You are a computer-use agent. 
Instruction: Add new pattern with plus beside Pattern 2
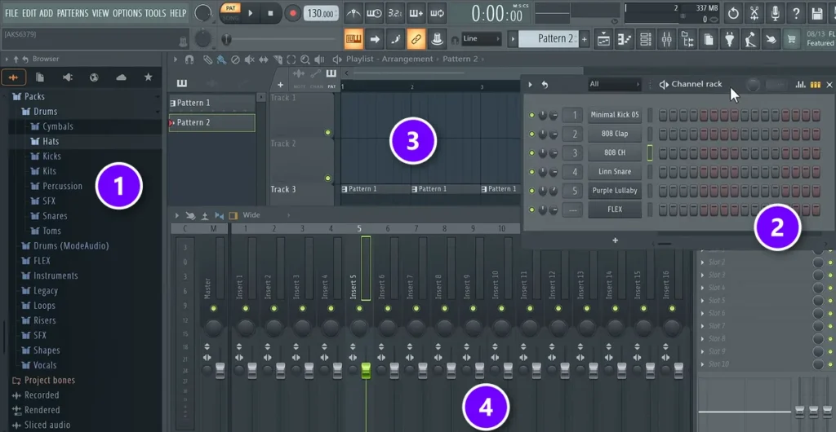click(x=585, y=39)
